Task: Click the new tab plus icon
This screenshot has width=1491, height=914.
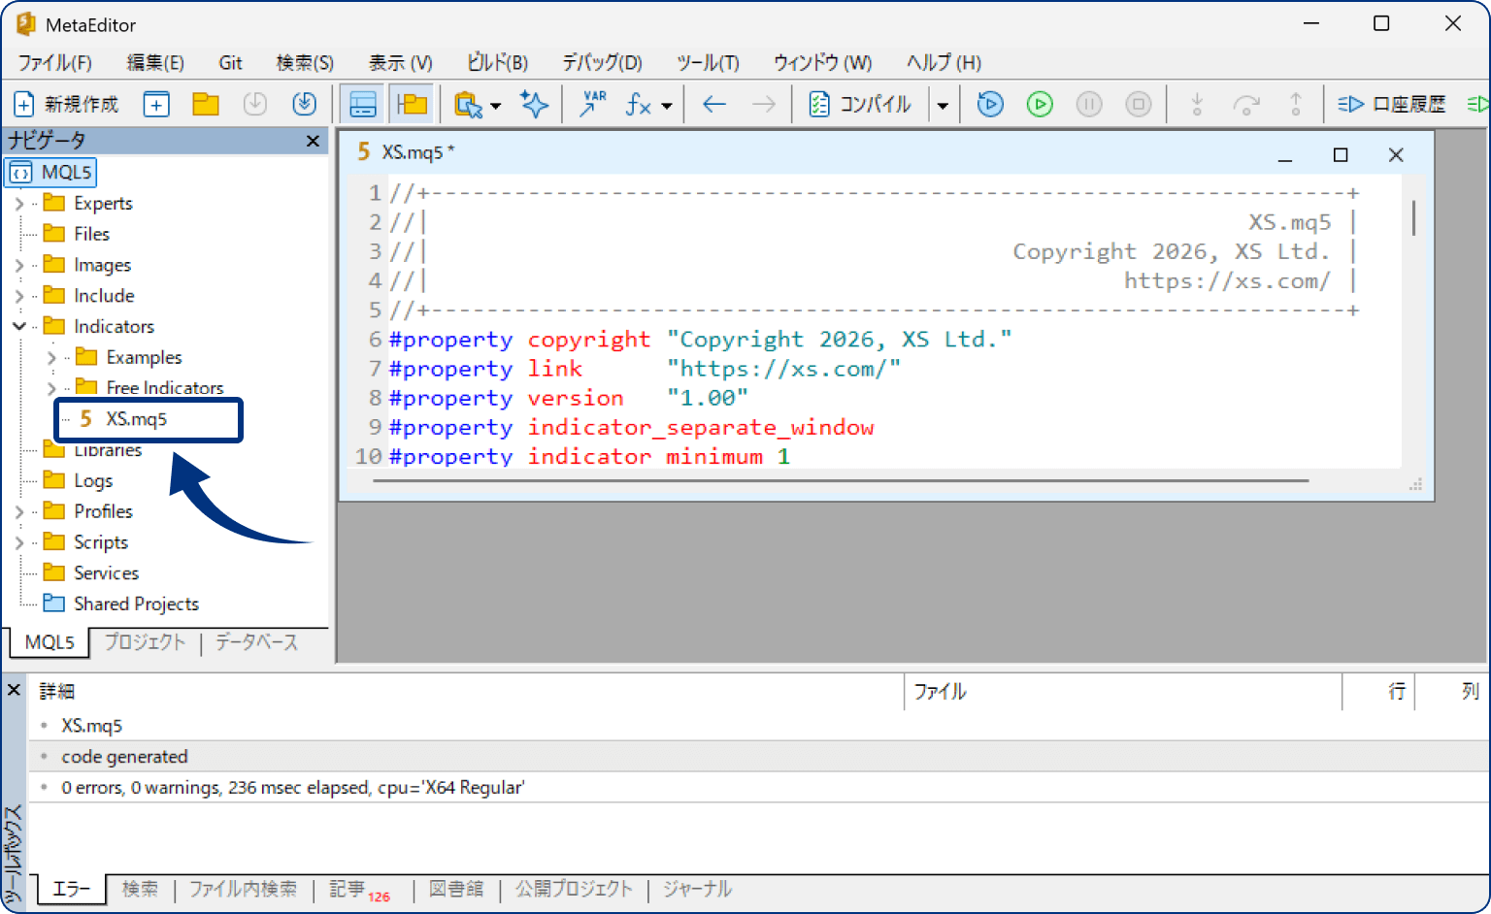Action: pos(156,104)
